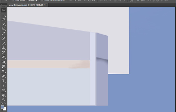Select the Horizontal Type tool
This screenshot has height=112, width=176.
pos(3,81)
